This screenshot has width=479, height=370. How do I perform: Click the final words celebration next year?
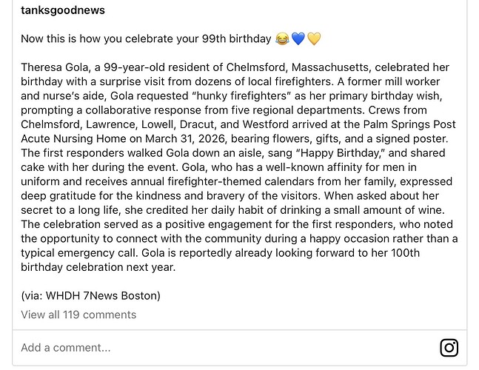(121, 267)
